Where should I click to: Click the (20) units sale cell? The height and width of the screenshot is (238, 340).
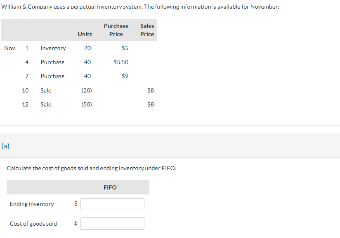(x=87, y=90)
